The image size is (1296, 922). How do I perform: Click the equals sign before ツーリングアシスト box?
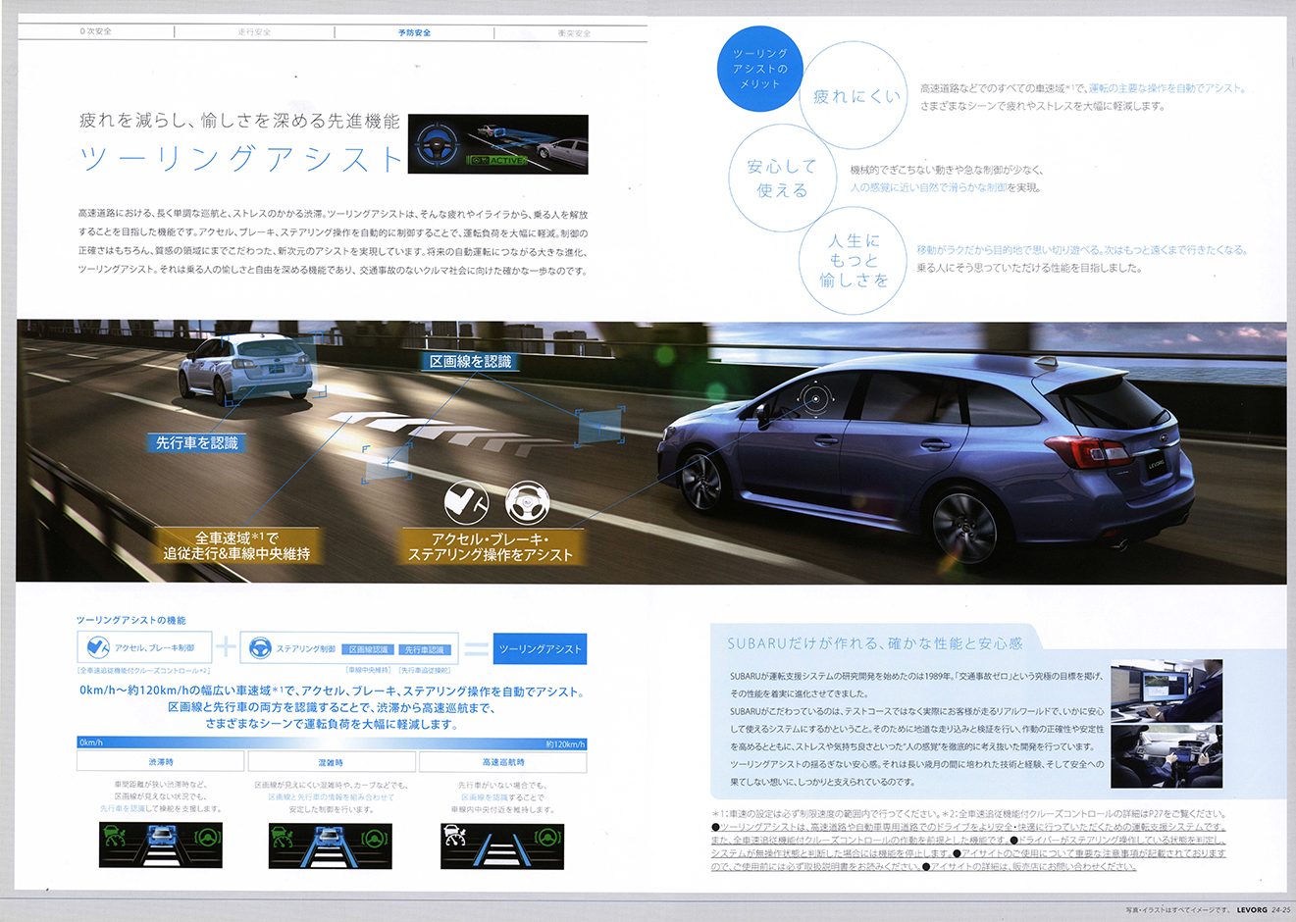[476, 648]
